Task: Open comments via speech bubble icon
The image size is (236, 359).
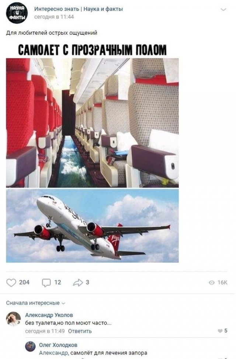Action: 46,283
